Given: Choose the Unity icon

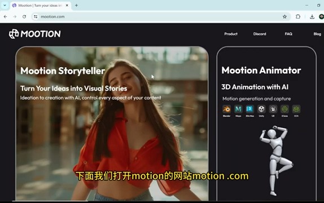Looking at the screenshot, I should (x=261, y=109).
